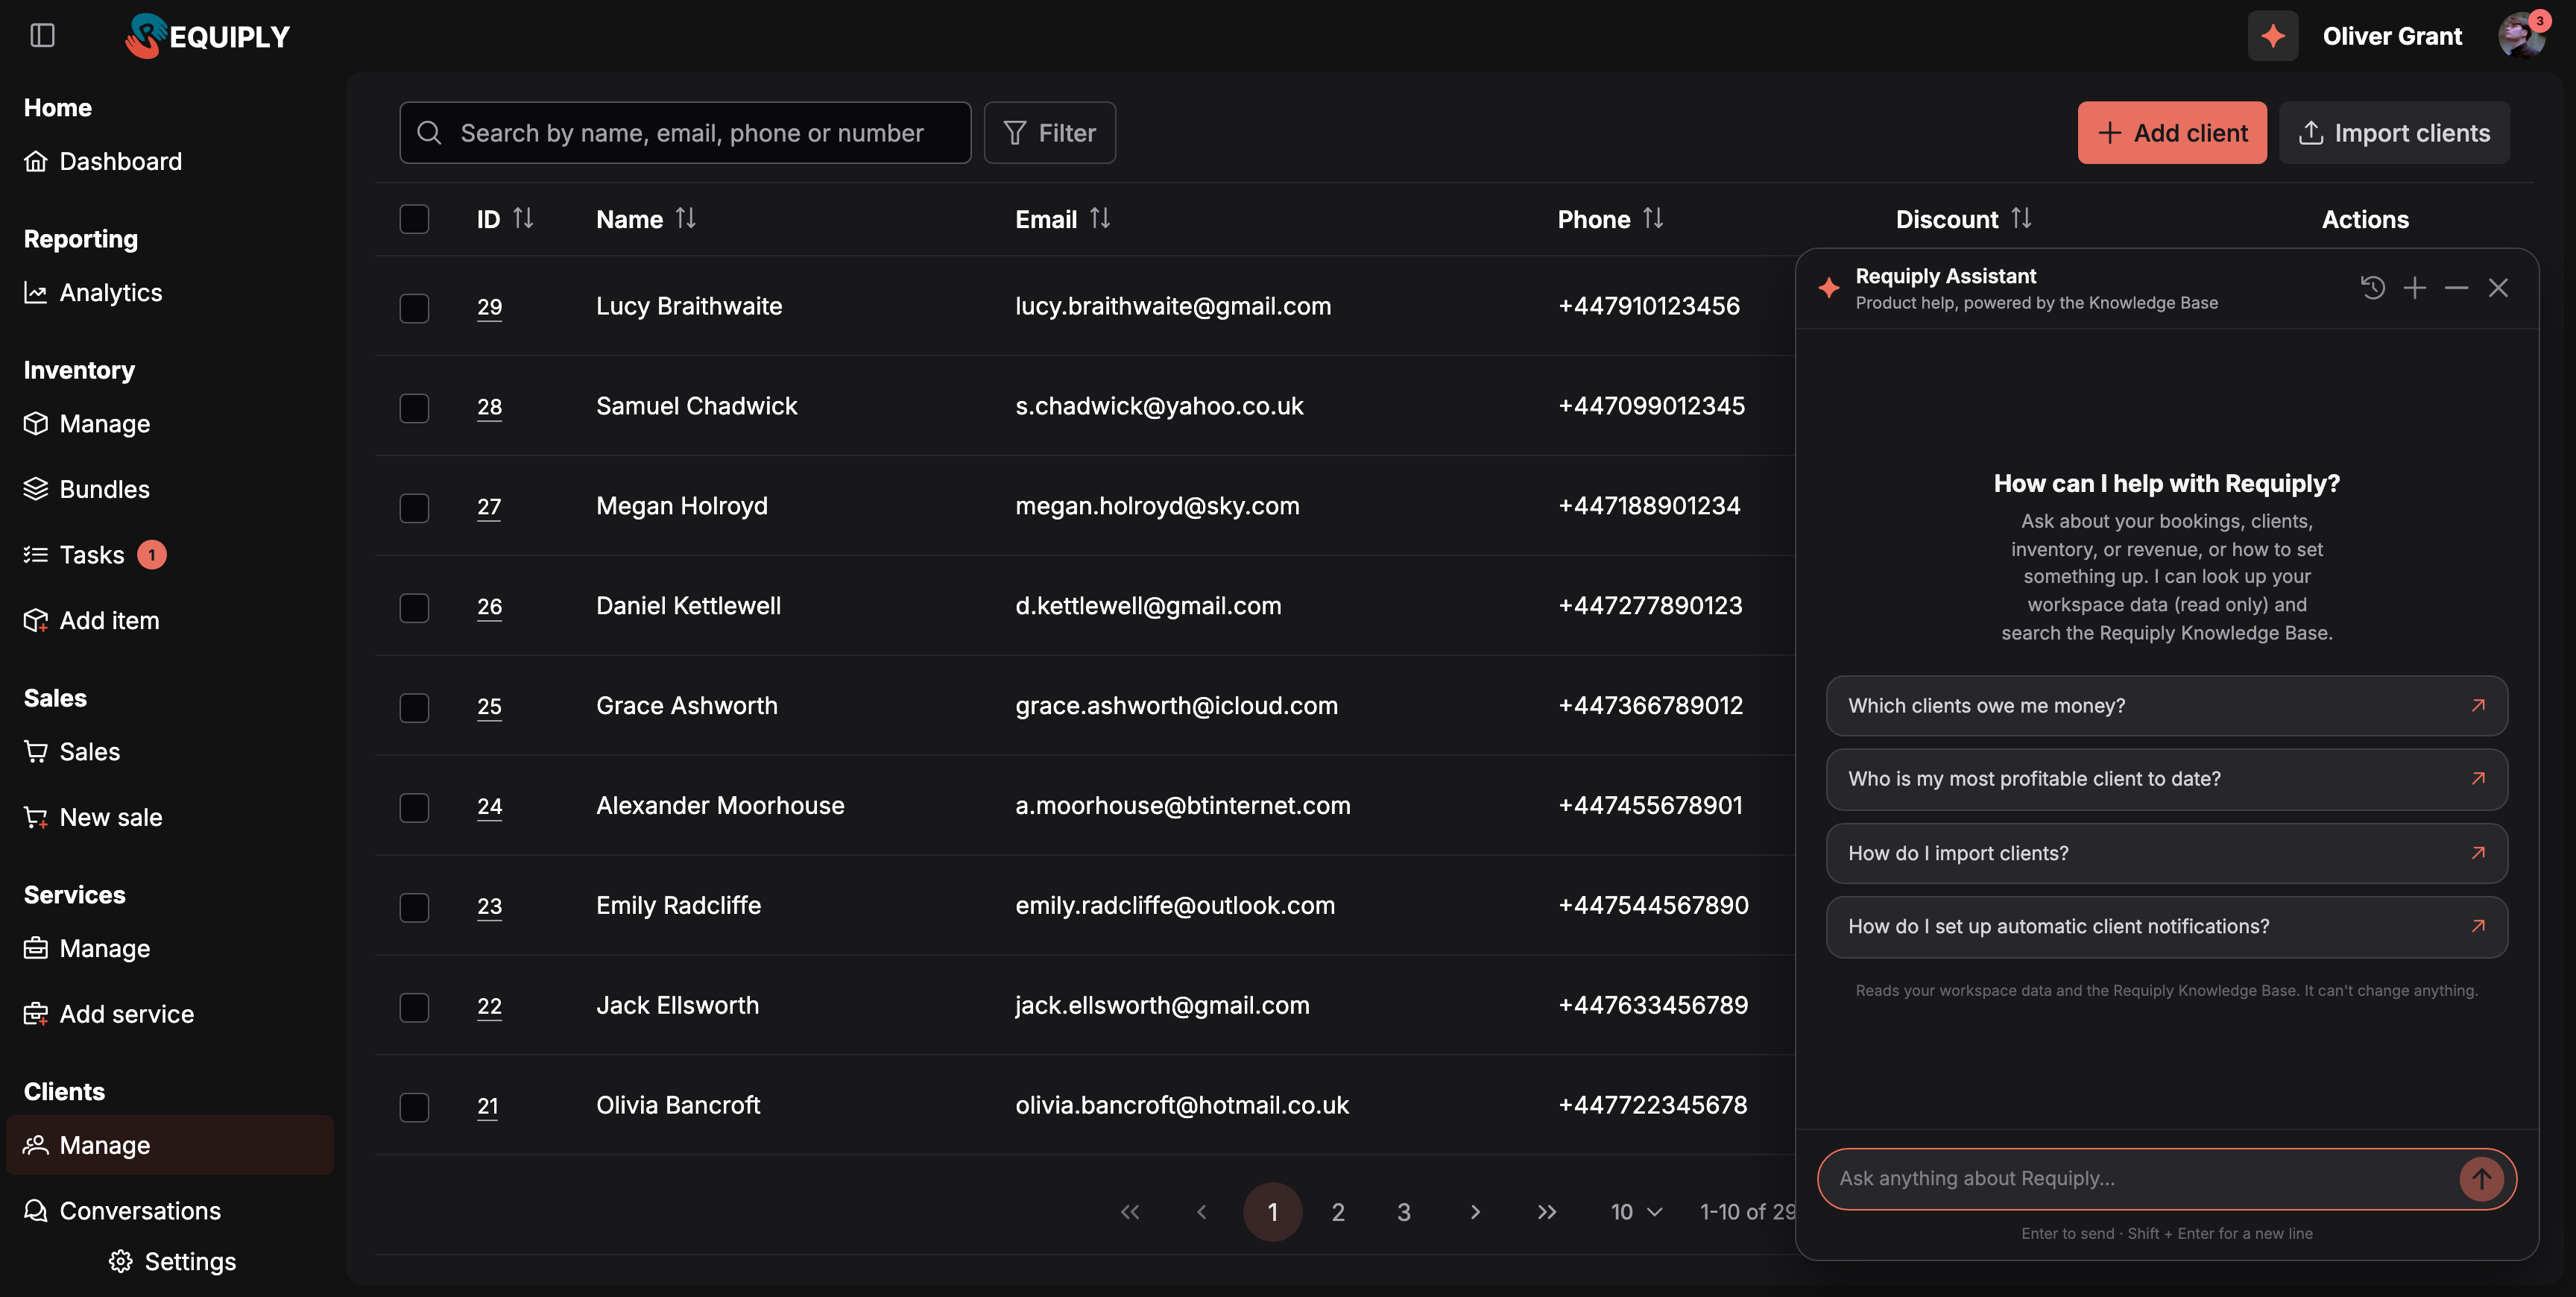Image resolution: width=2576 pixels, height=1297 pixels.
Task: Click the Import clients button
Action: (x=2394, y=133)
